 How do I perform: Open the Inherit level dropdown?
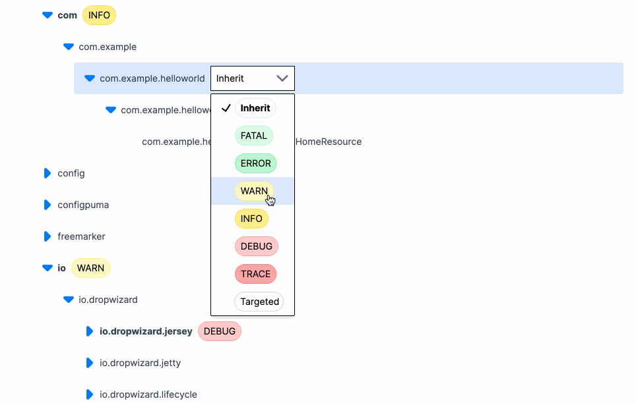[253, 78]
